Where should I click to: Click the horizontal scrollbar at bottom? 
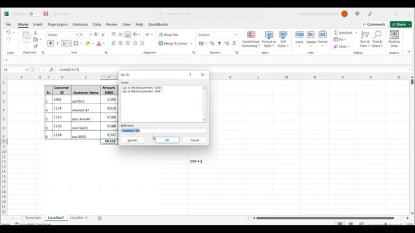[325, 218]
